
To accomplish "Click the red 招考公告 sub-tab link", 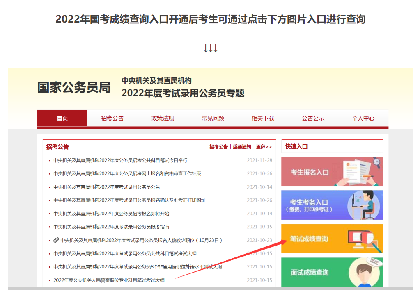I will coord(218,147).
